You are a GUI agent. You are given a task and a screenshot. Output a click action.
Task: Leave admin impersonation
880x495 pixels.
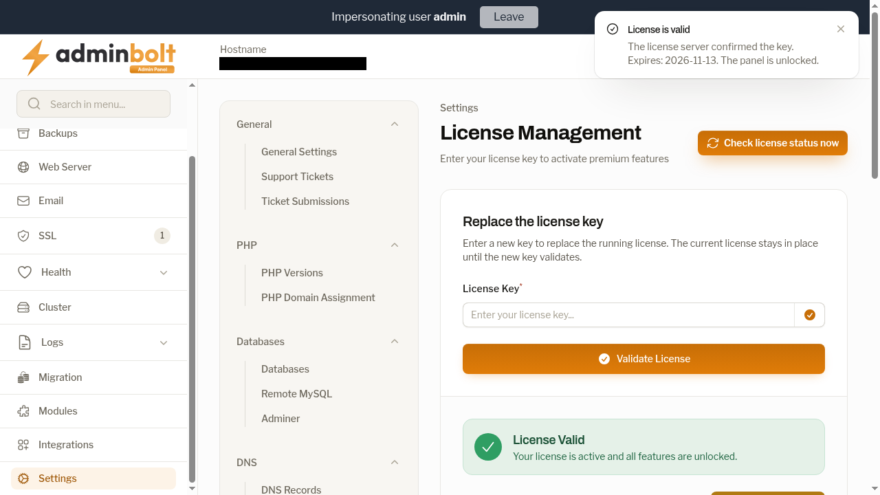click(509, 17)
